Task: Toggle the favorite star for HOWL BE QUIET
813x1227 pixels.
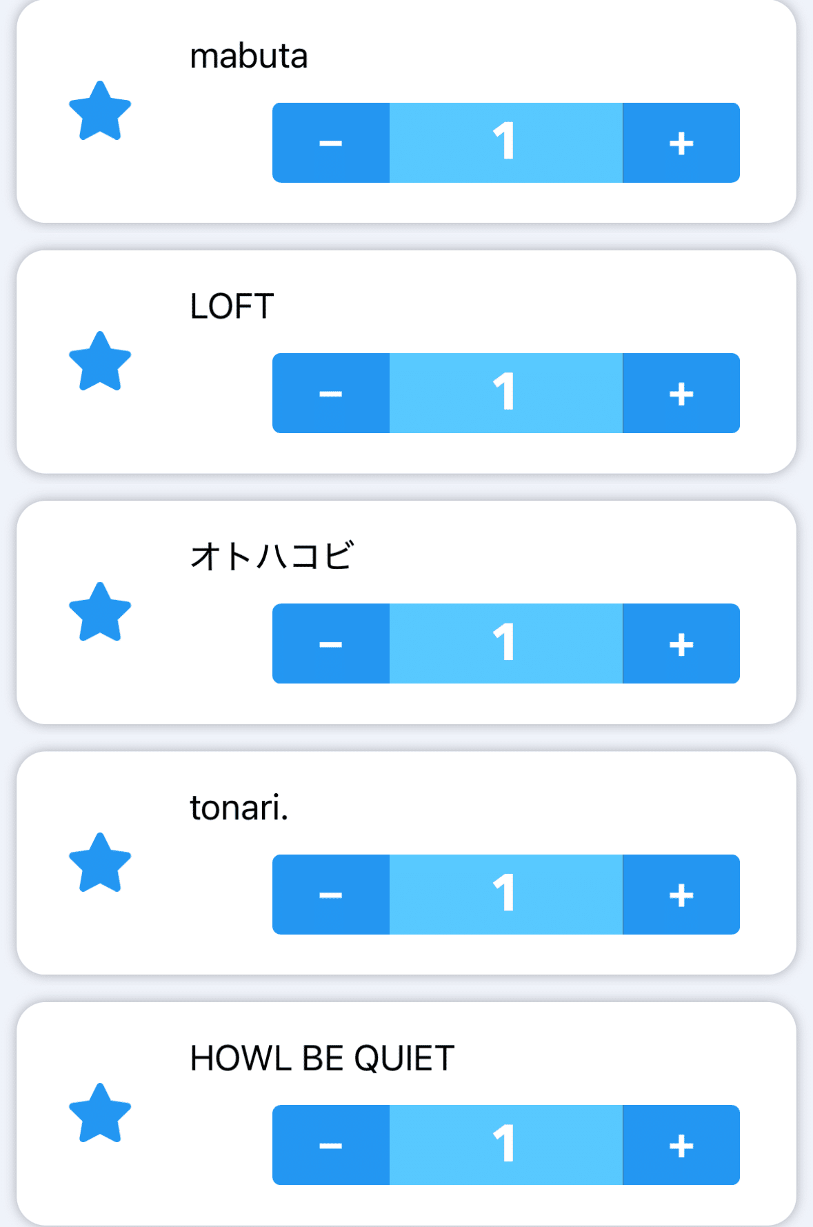Action: 100,1114
